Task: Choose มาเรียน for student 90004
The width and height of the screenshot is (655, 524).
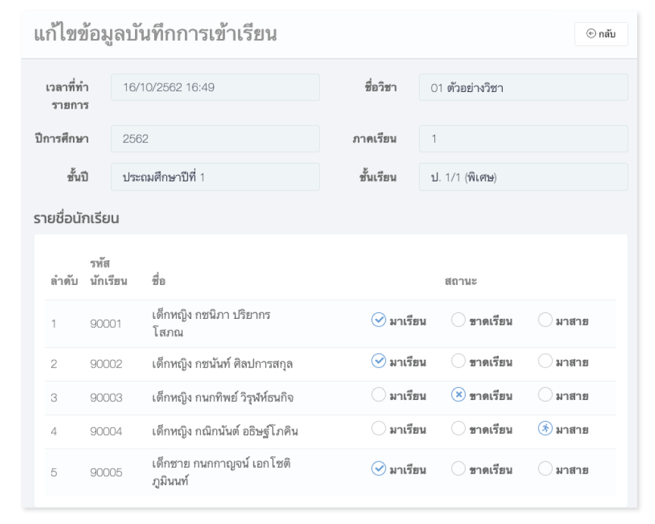Action: (379, 429)
